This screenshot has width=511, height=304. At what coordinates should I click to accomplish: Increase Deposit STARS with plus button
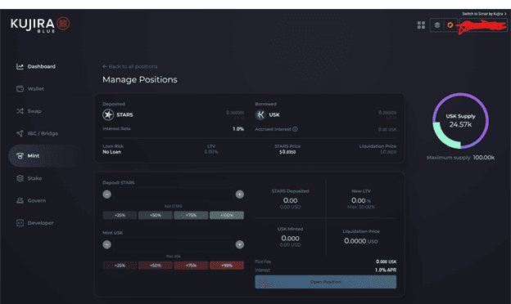239,194
